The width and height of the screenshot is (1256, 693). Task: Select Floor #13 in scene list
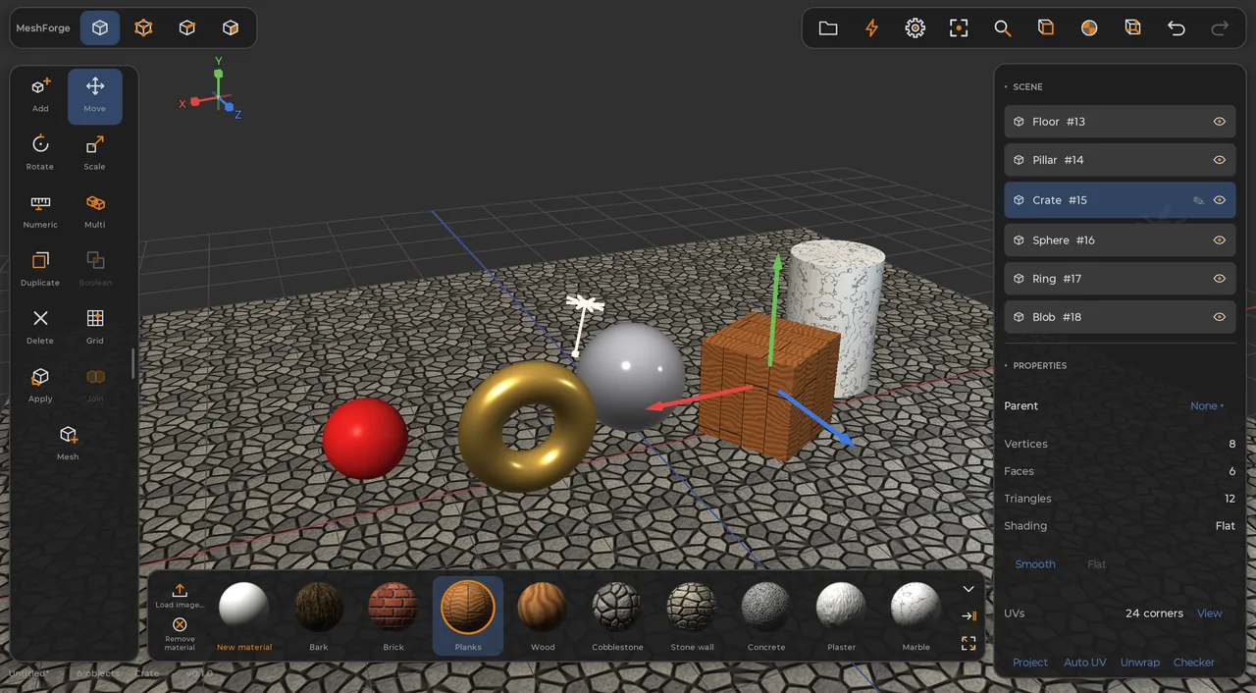pos(1120,122)
